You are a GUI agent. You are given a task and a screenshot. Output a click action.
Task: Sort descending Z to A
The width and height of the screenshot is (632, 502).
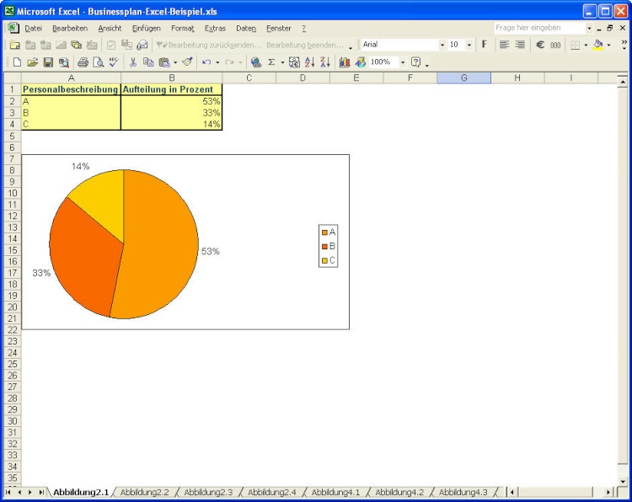325,62
